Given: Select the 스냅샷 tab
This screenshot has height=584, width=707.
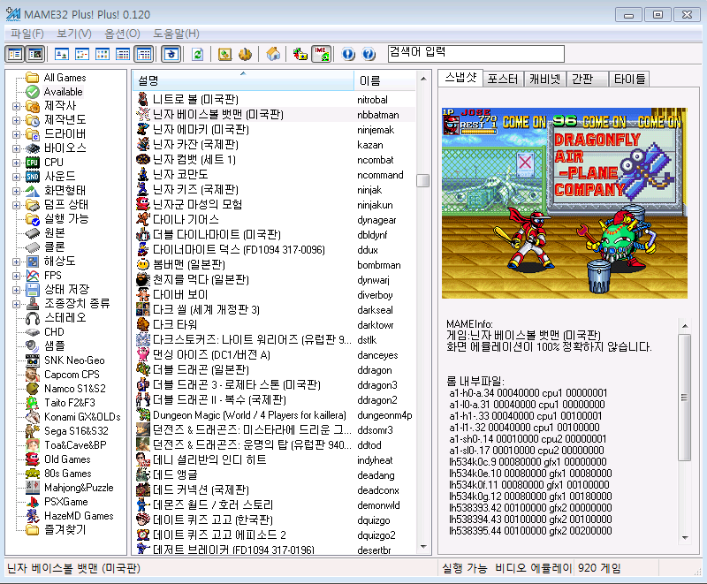Looking at the screenshot, I should pos(460,78).
